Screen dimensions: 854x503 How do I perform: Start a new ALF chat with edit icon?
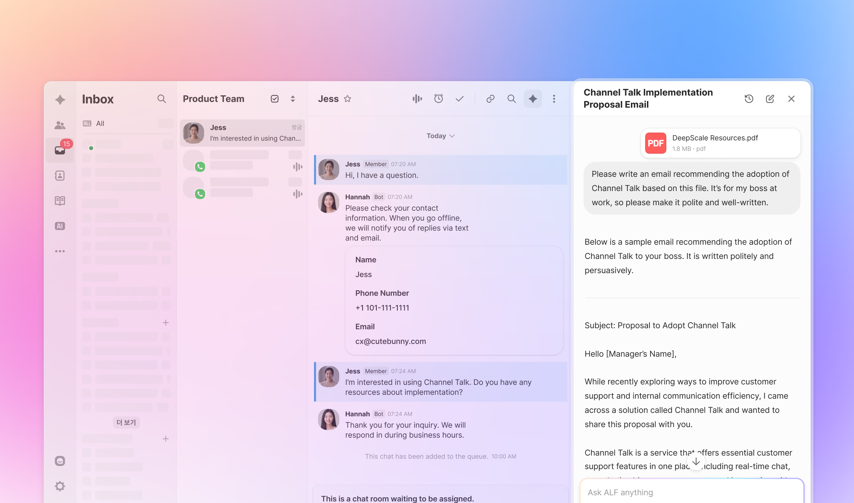(x=770, y=99)
